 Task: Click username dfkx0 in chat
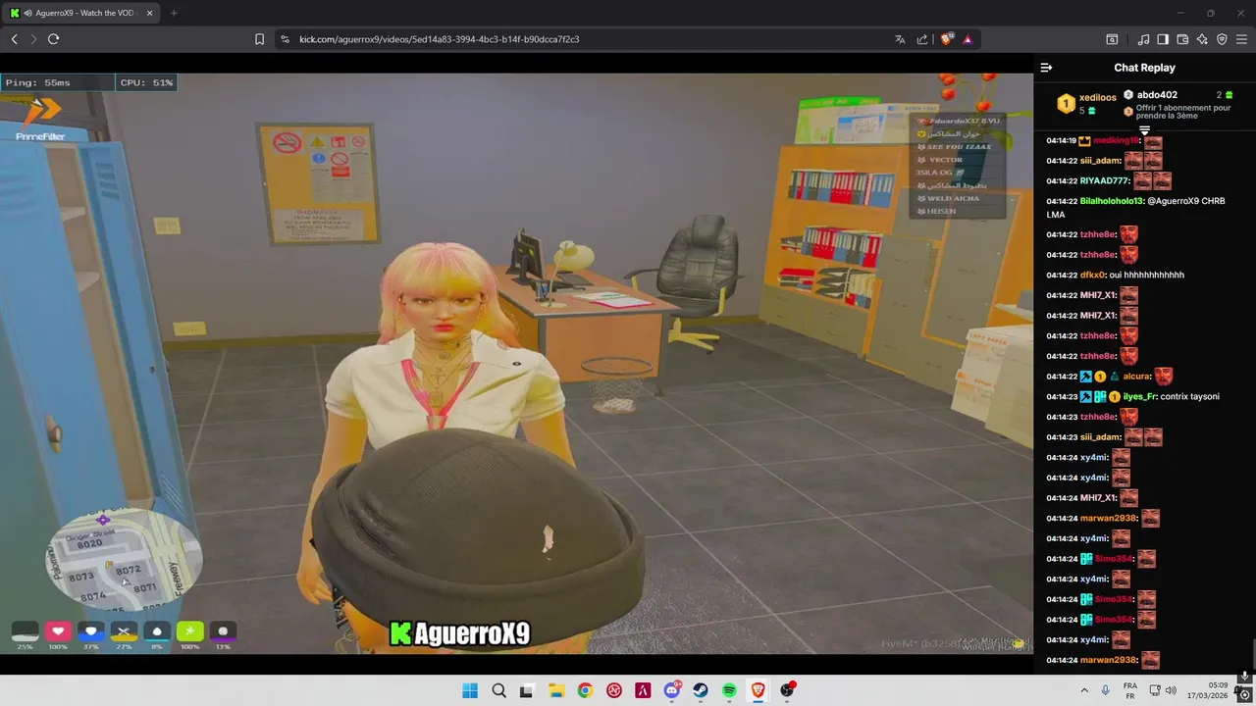[1092, 276]
